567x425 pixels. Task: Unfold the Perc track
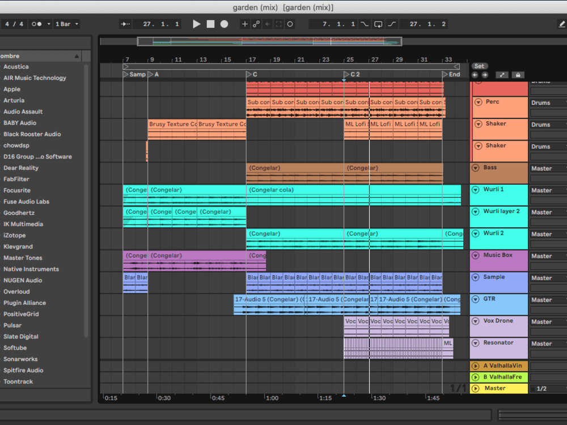479,102
